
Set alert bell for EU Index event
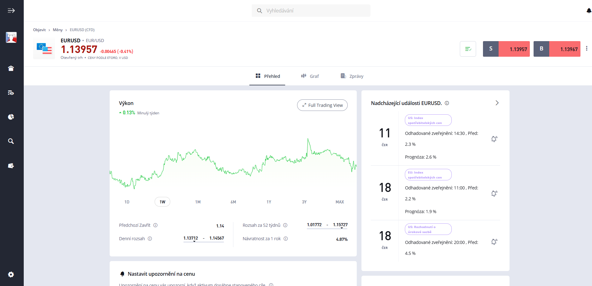point(494,193)
